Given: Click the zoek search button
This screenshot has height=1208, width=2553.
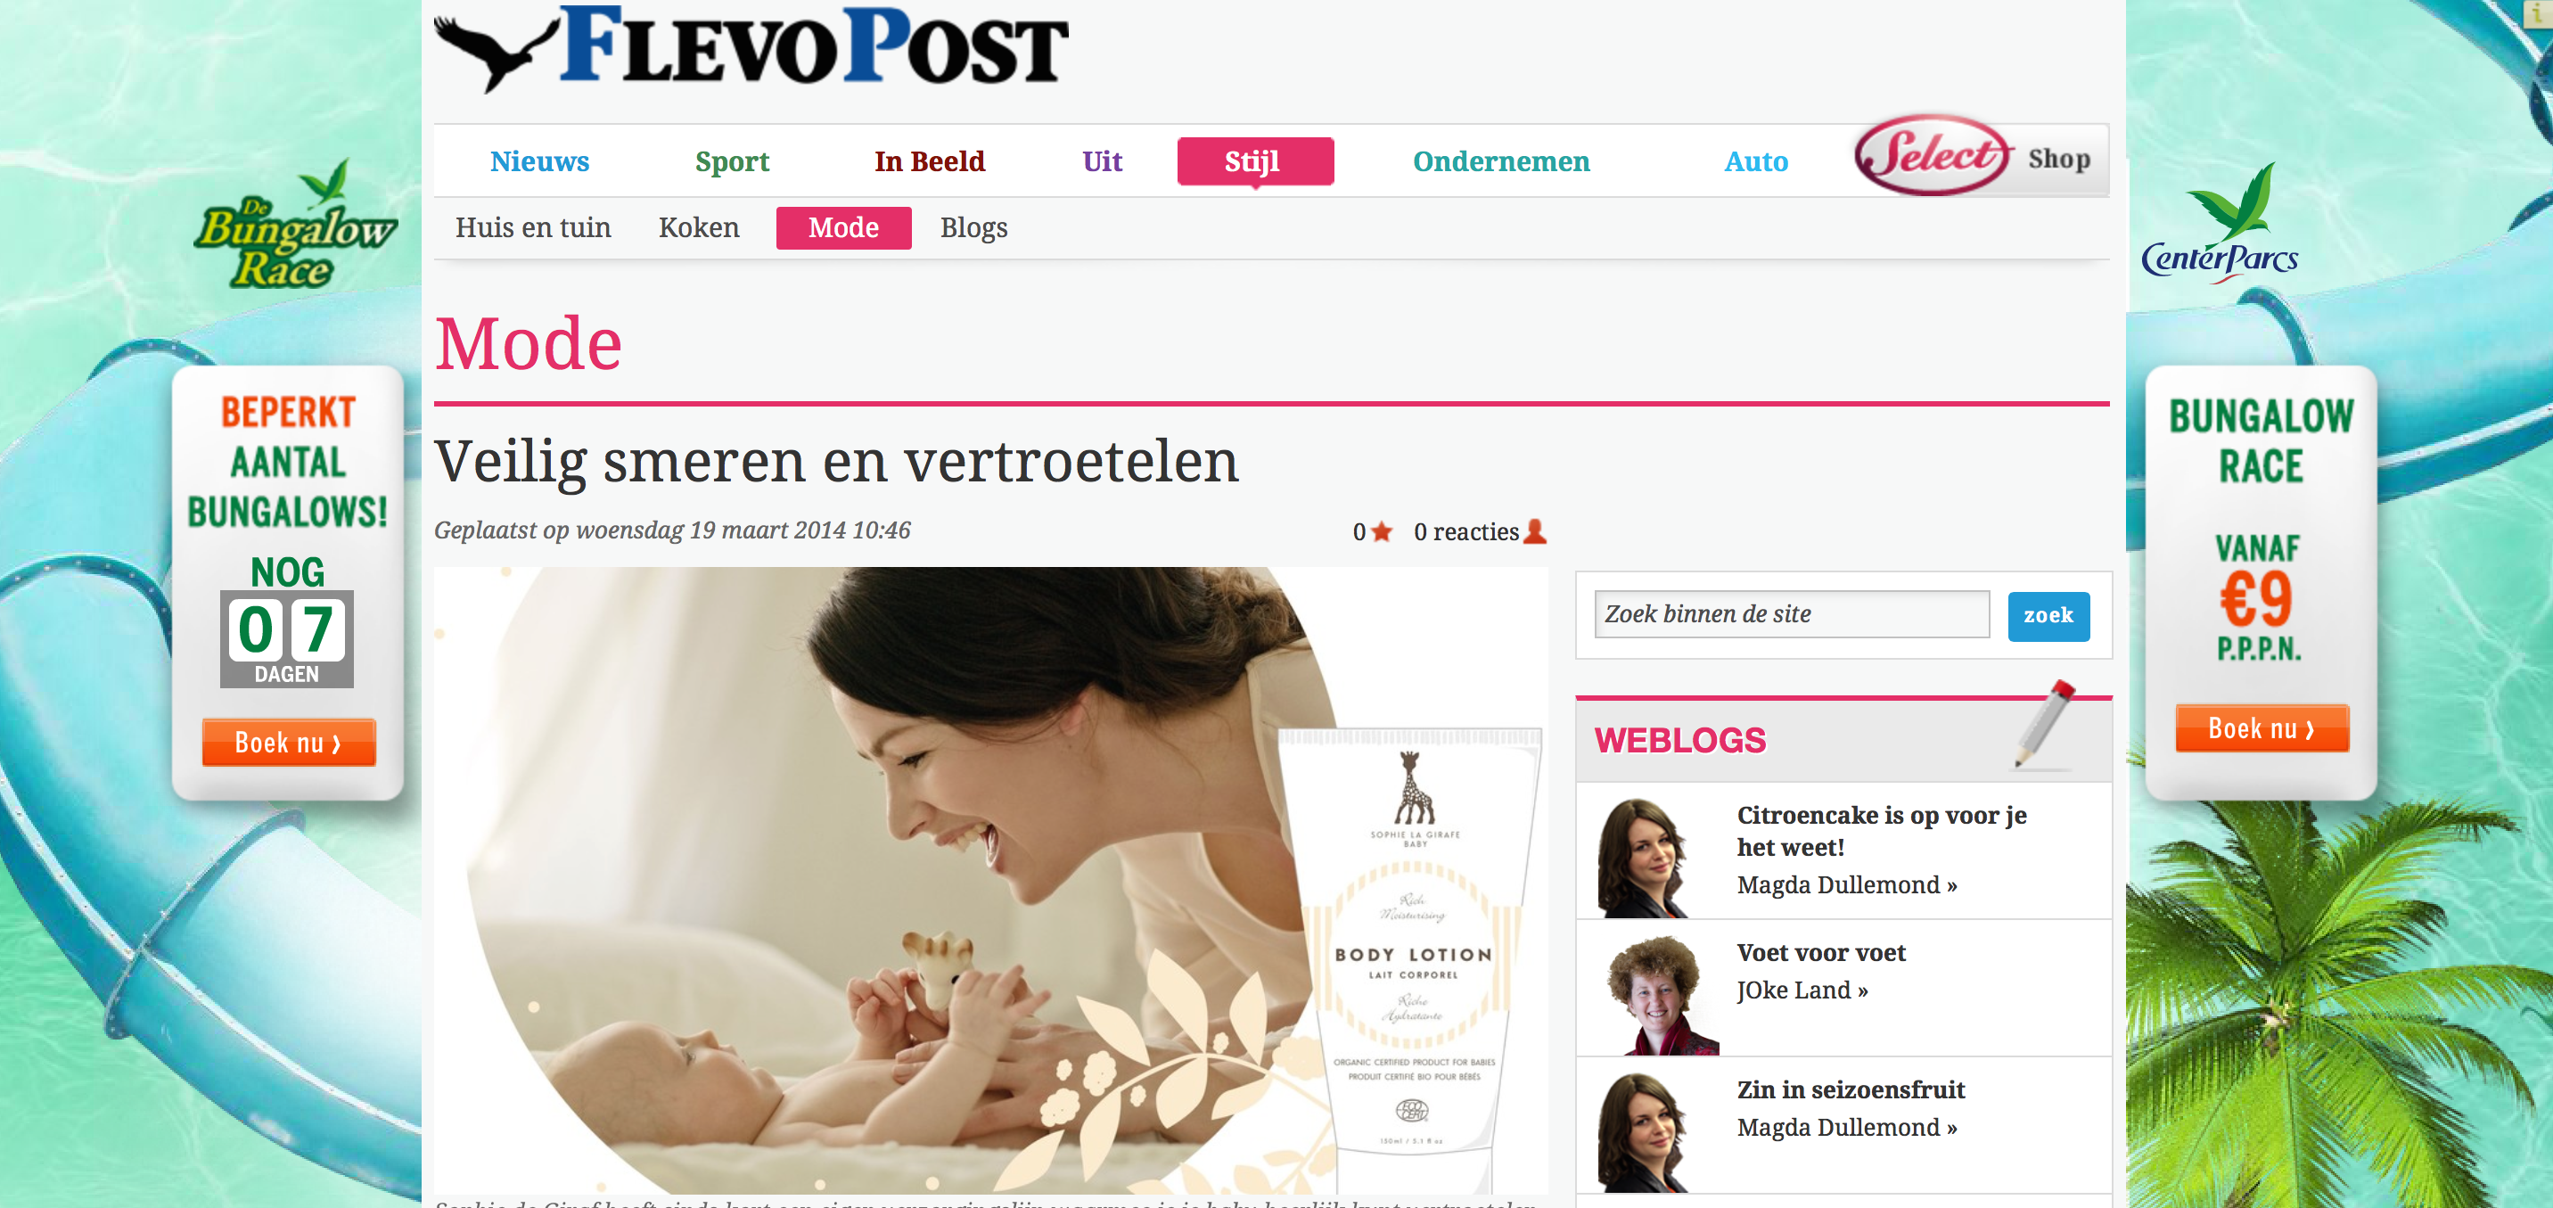Looking at the screenshot, I should tap(2048, 615).
